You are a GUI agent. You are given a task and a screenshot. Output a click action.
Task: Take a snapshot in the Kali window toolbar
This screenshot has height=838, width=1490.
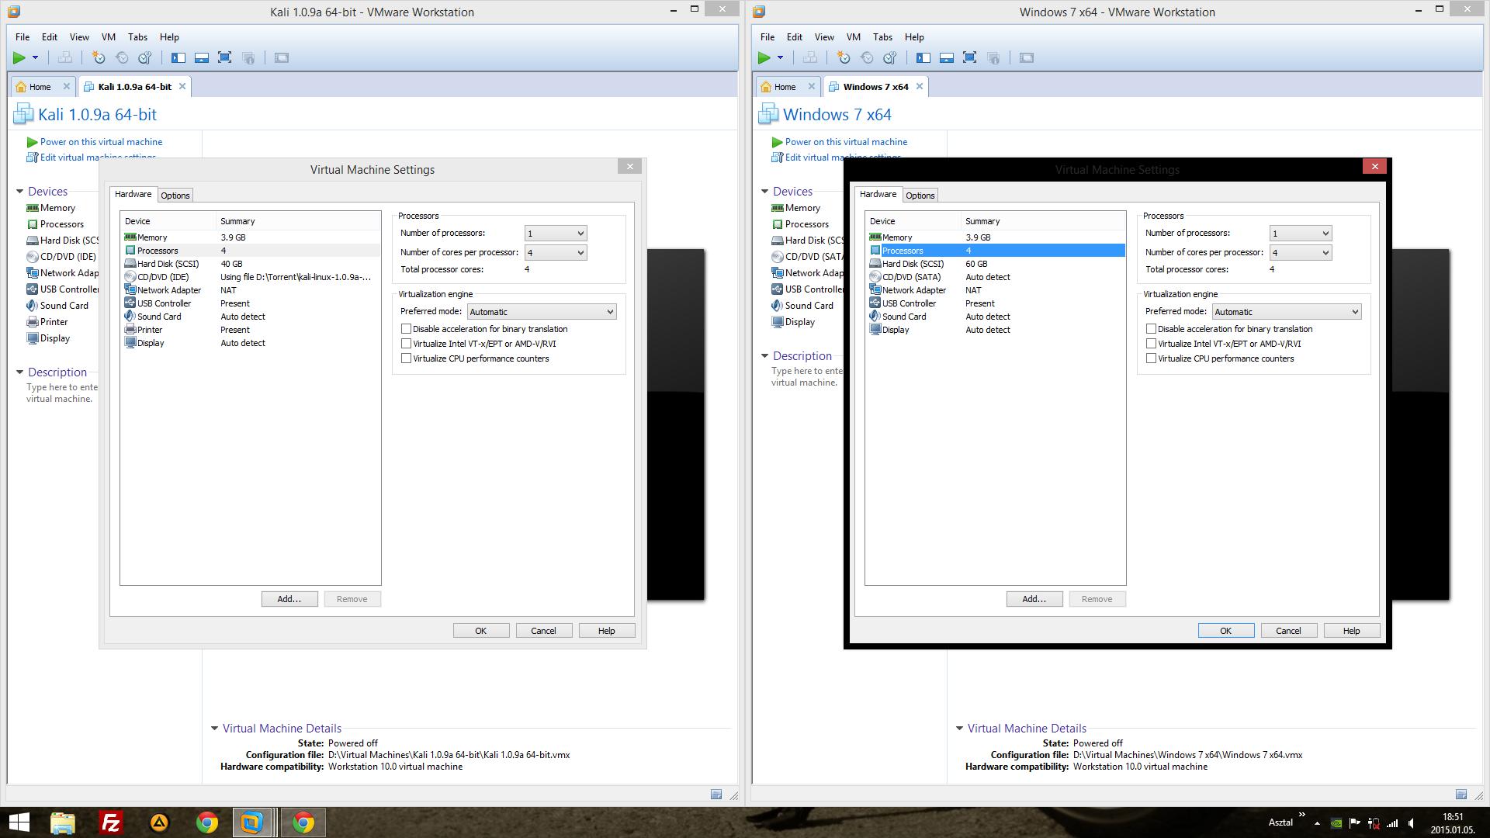pos(98,57)
